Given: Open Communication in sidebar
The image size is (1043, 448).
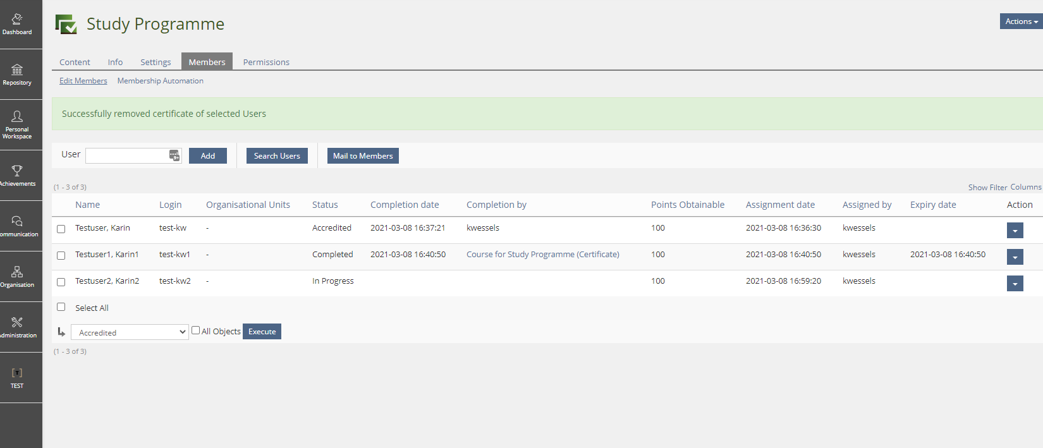Looking at the screenshot, I should (x=17, y=226).
